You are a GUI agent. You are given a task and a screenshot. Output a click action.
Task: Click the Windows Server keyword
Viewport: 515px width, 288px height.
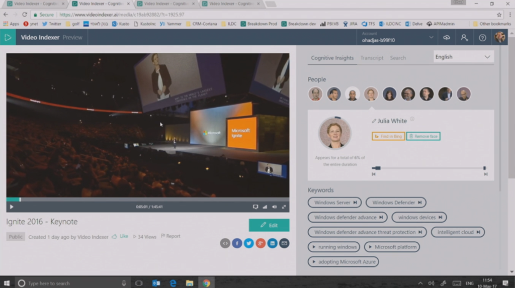[334, 203]
